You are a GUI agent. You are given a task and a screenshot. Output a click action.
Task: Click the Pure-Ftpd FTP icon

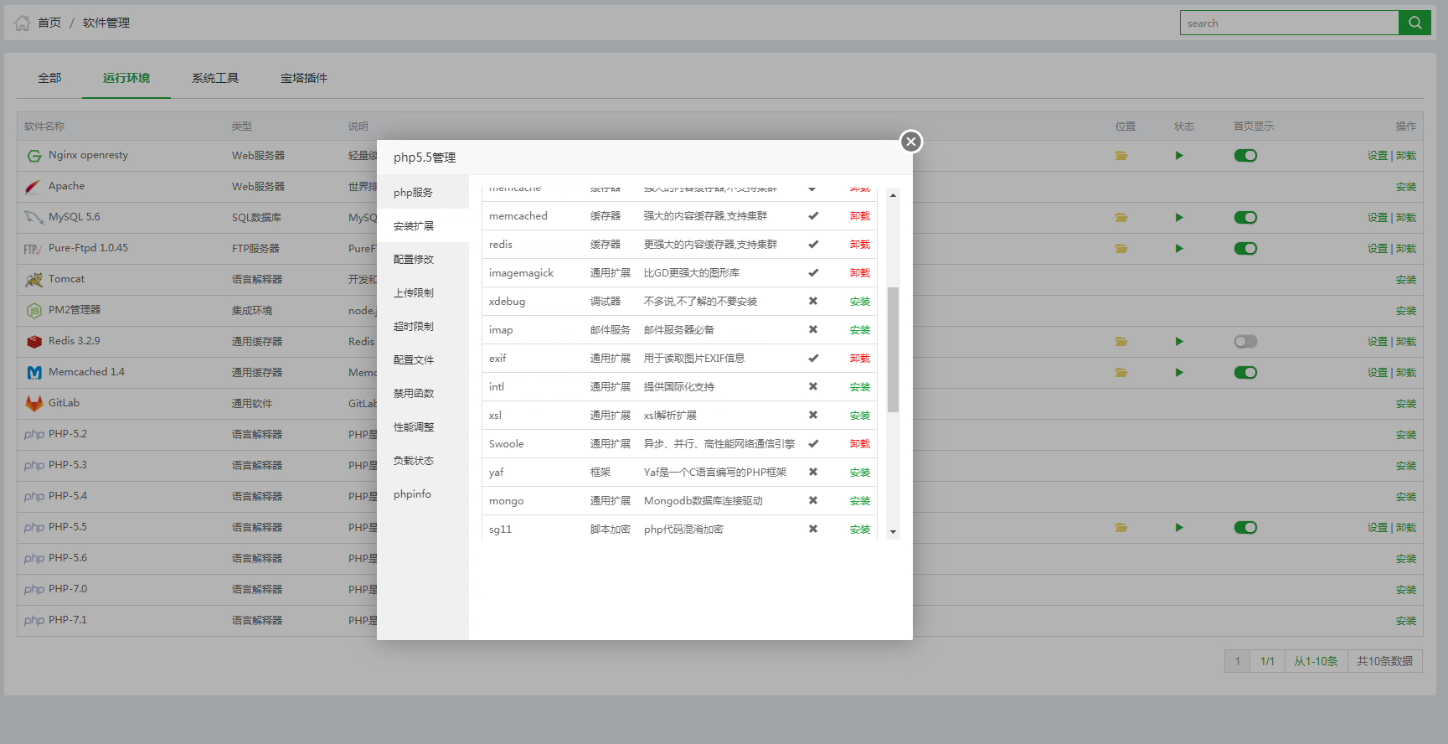click(x=33, y=250)
